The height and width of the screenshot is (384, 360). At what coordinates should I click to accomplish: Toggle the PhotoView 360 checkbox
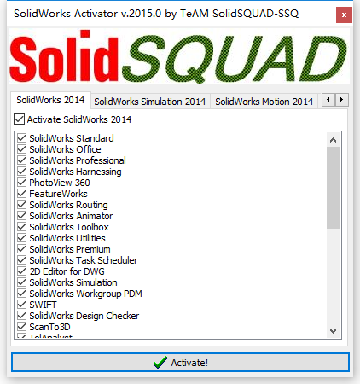point(22,183)
